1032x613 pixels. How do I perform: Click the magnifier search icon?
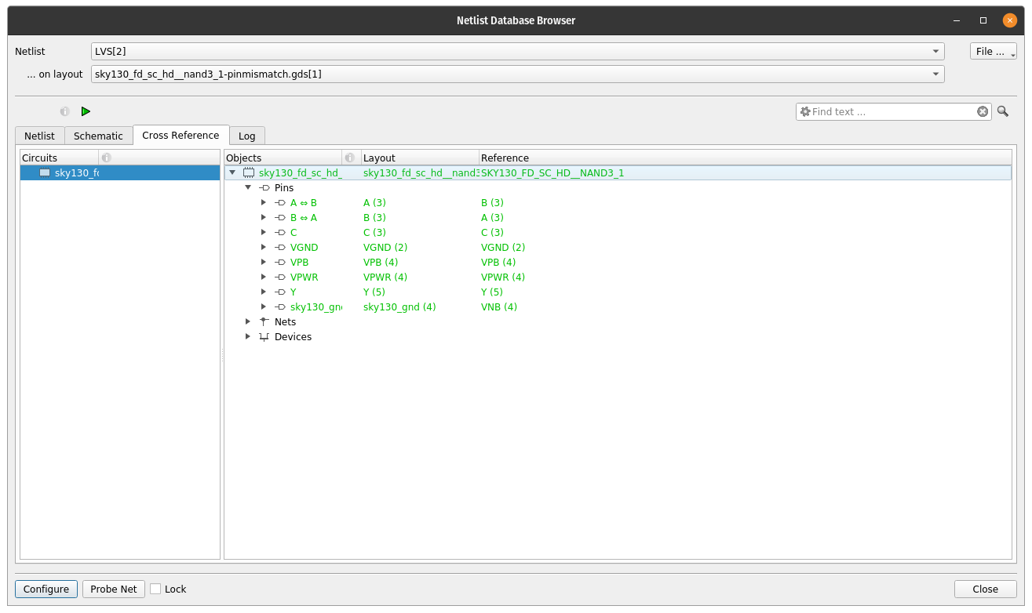click(1003, 111)
